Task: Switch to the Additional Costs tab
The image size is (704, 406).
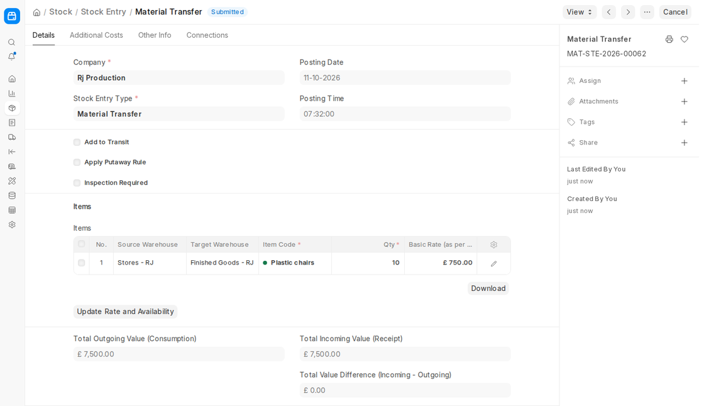Action: pyautogui.click(x=96, y=35)
